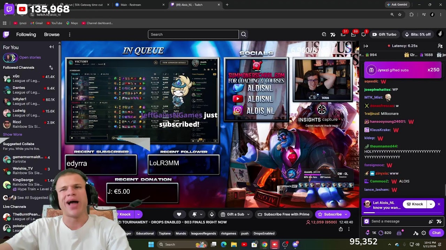Open Windows Start menu
The width and height of the screenshot is (446, 250).
[x=151, y=244]
